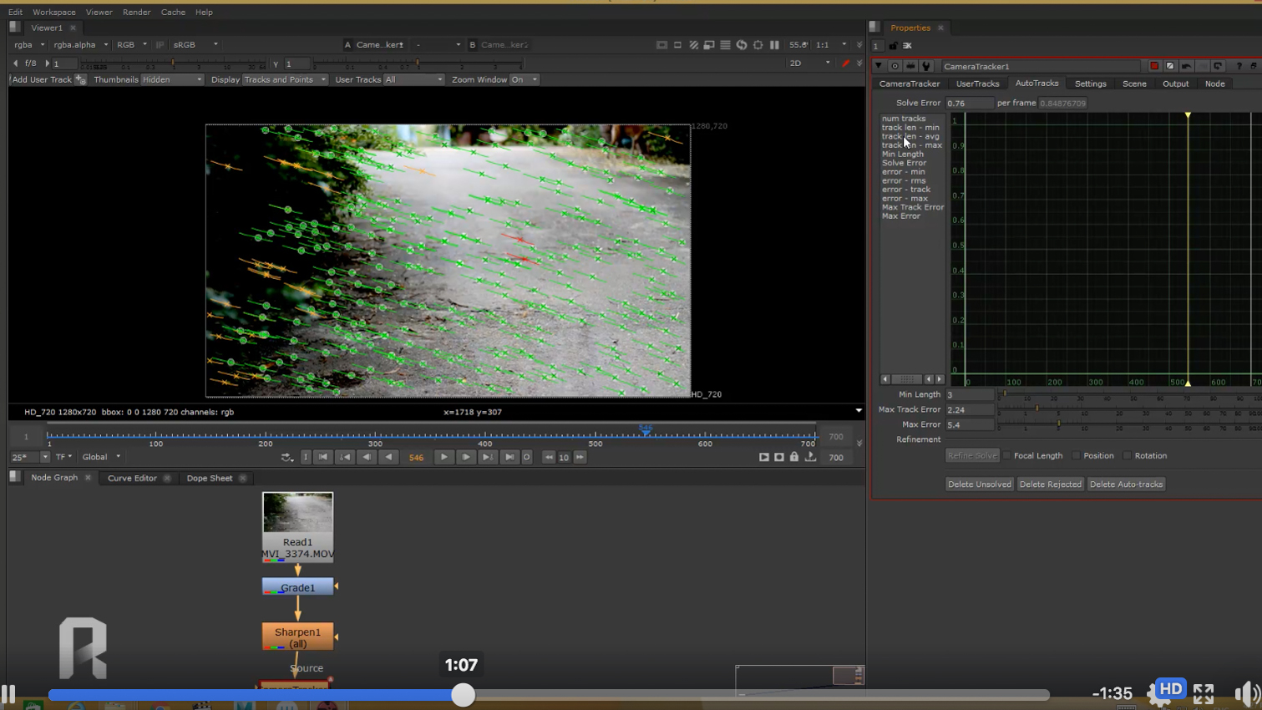Click the red paint stroke icon beside 2D

pyautogui.click(x=845, y=63)
